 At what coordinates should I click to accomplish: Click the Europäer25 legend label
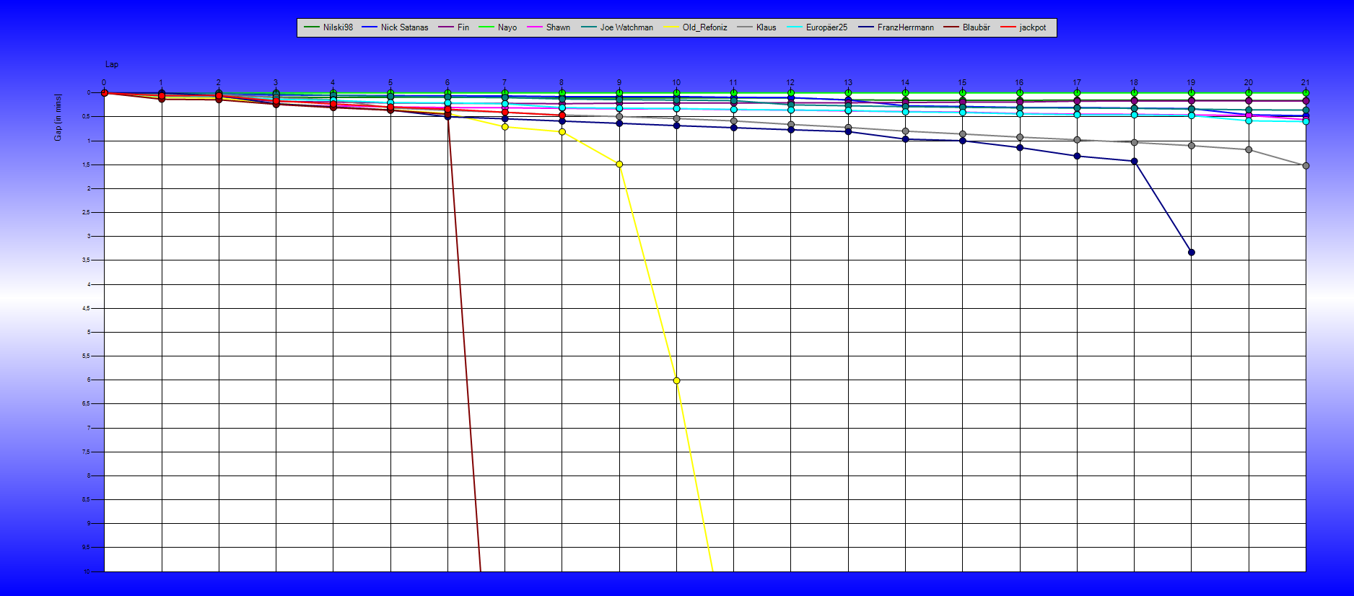tap(826, 27)
